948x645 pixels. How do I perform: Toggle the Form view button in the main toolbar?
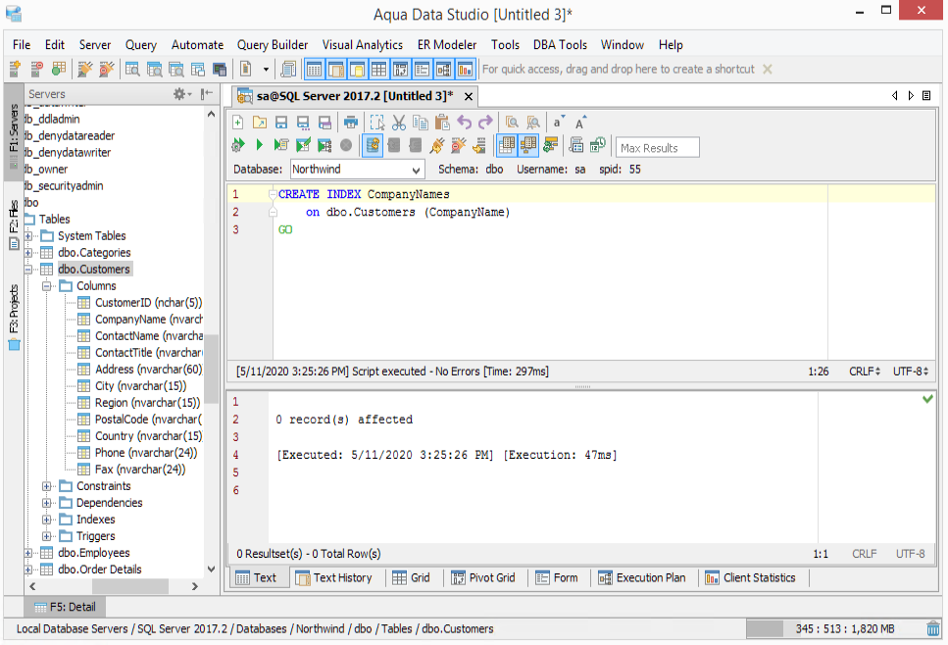click(x=422, y=69)
